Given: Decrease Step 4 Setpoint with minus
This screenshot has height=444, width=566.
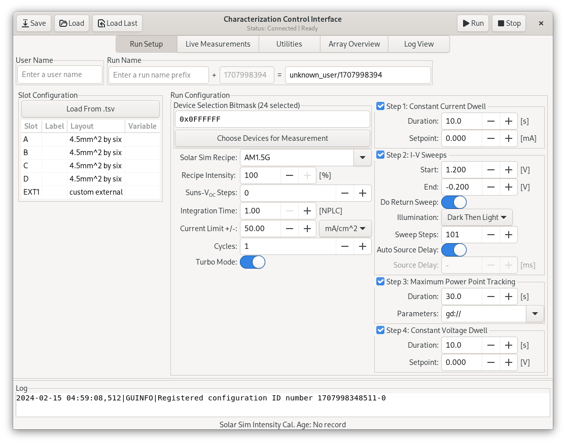Looking at the screenshot, I should [491, 362].
